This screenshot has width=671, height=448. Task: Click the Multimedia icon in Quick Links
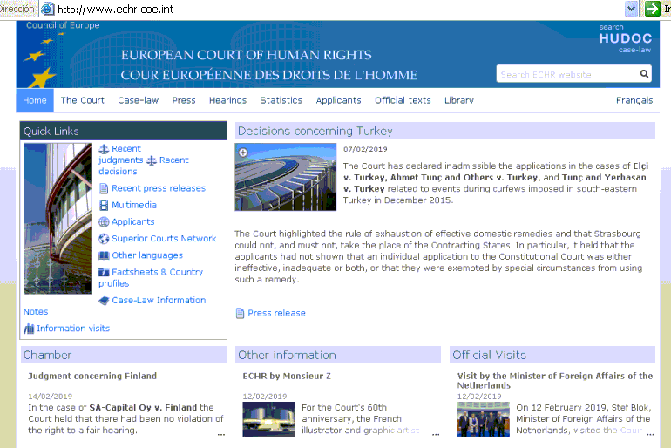(x=104, y=206)
